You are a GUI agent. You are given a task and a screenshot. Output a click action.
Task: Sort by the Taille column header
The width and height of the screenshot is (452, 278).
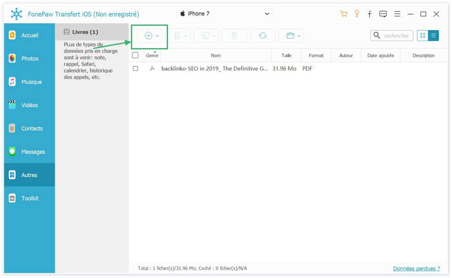[286, 55]
